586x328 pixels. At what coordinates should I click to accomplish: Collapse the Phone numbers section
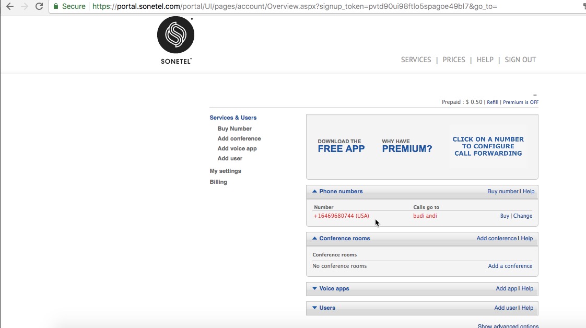pyautogui.click(x=315, y=191)
